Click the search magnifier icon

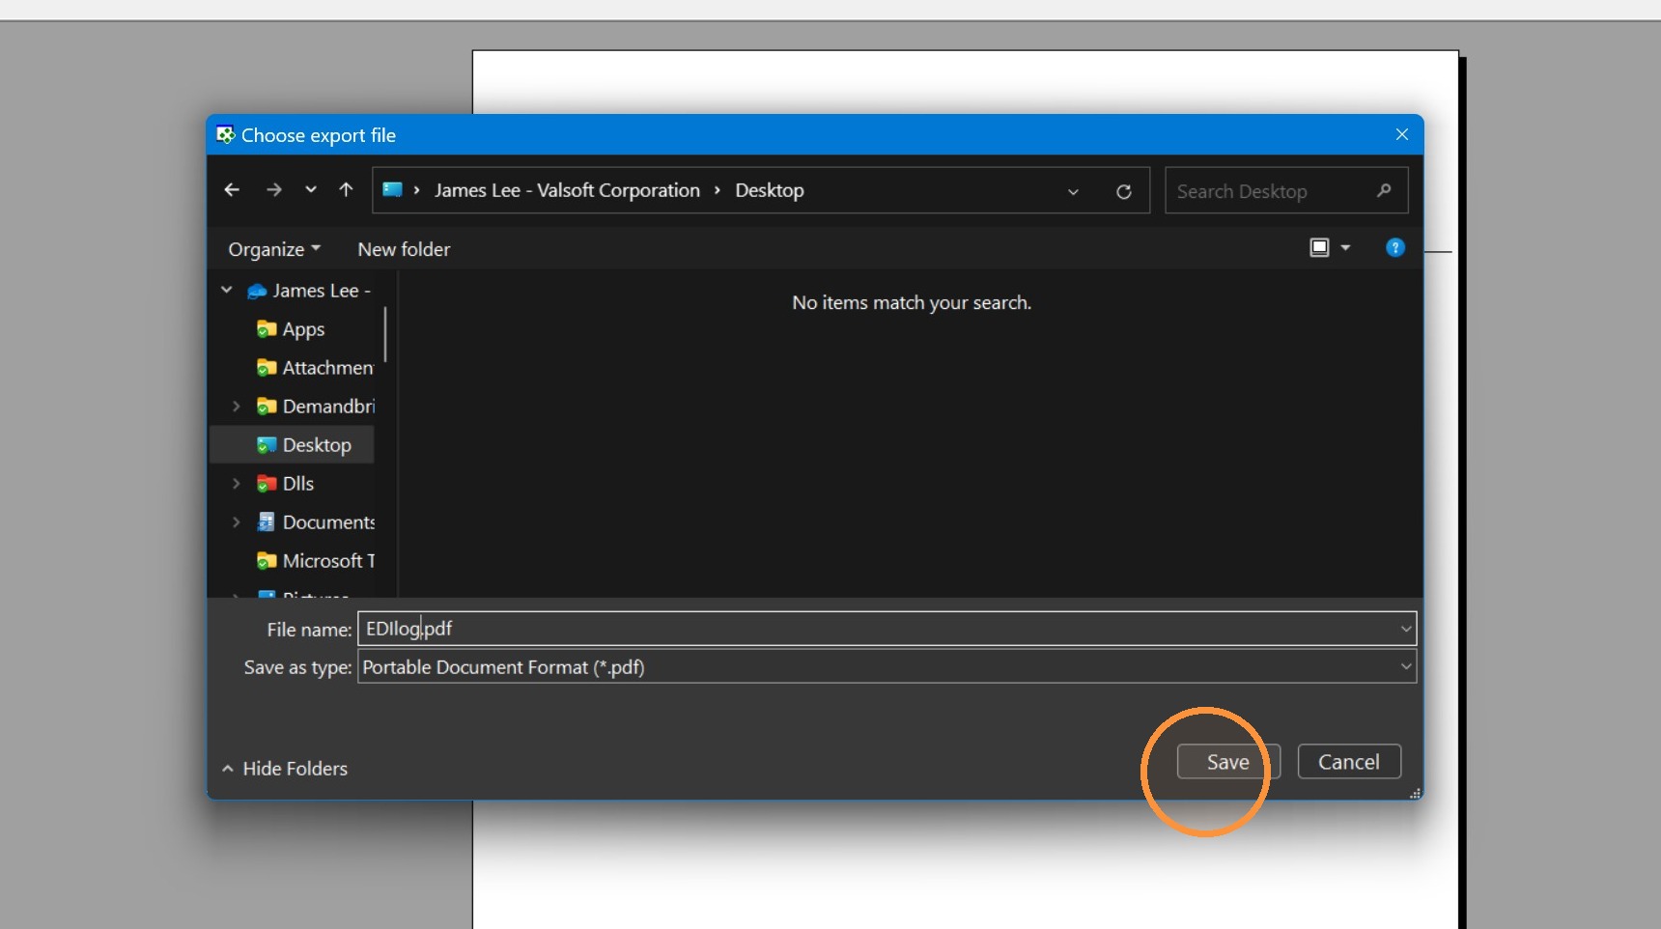(x=1384, y=191)
